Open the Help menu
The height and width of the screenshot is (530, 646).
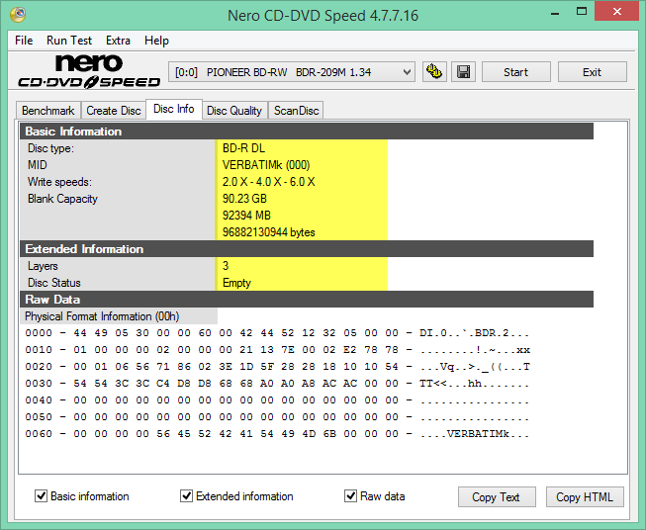coord(156,41)
